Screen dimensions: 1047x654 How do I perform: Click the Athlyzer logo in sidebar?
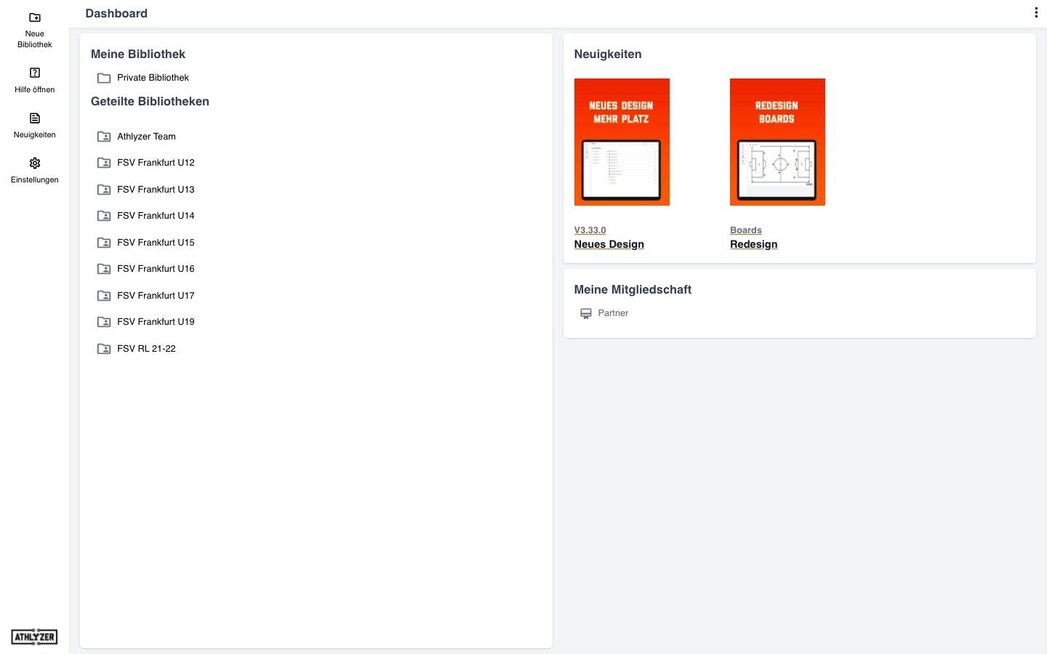(34, 637)
